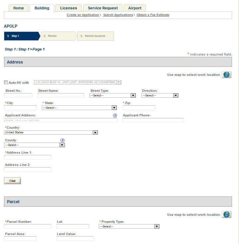Click help icon next to Applicant Address
The image size is (239, 244).
click(115, 115)
